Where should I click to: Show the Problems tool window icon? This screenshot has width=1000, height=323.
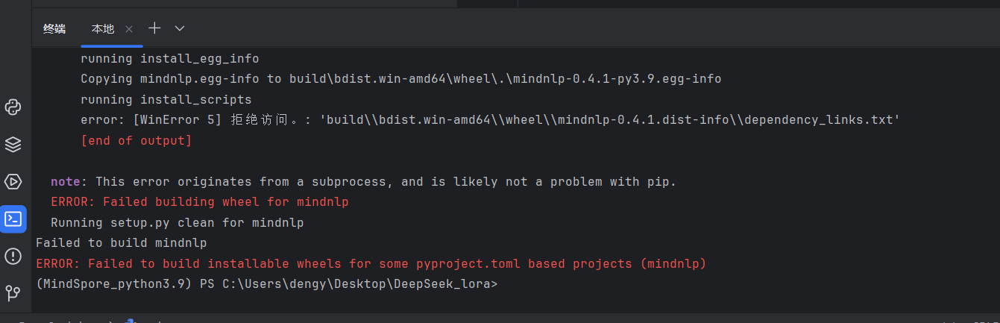coord(13,256)
